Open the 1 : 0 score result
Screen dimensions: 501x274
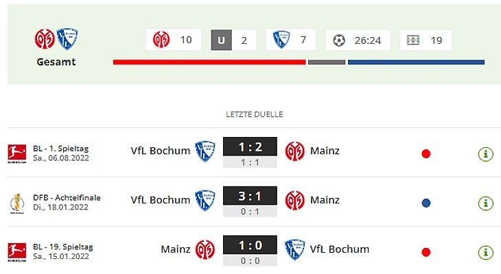[250, 245]
